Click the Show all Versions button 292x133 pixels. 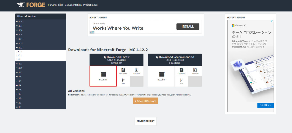point(145,101)
